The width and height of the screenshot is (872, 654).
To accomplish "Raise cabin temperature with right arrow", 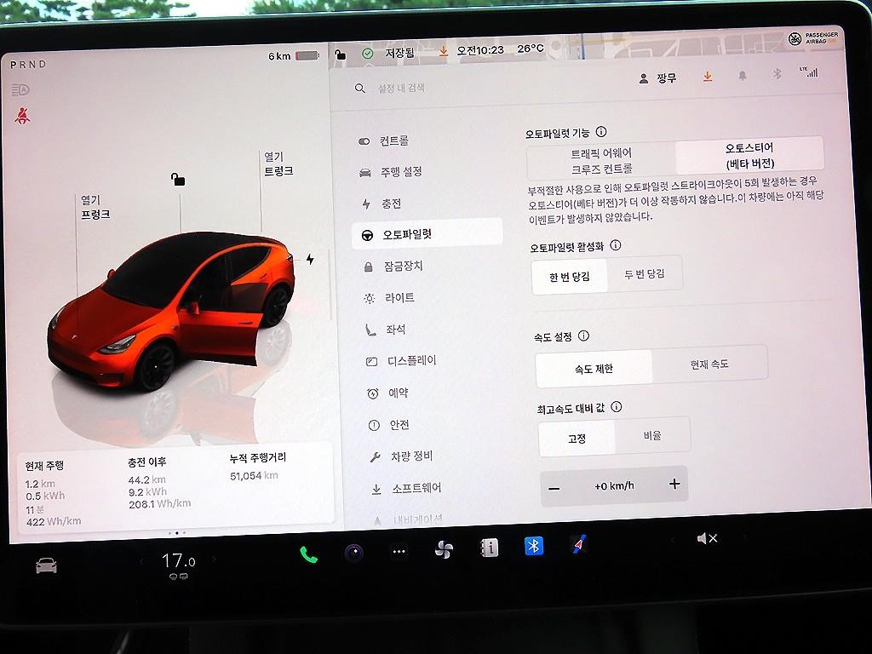I will click(215, 559).
